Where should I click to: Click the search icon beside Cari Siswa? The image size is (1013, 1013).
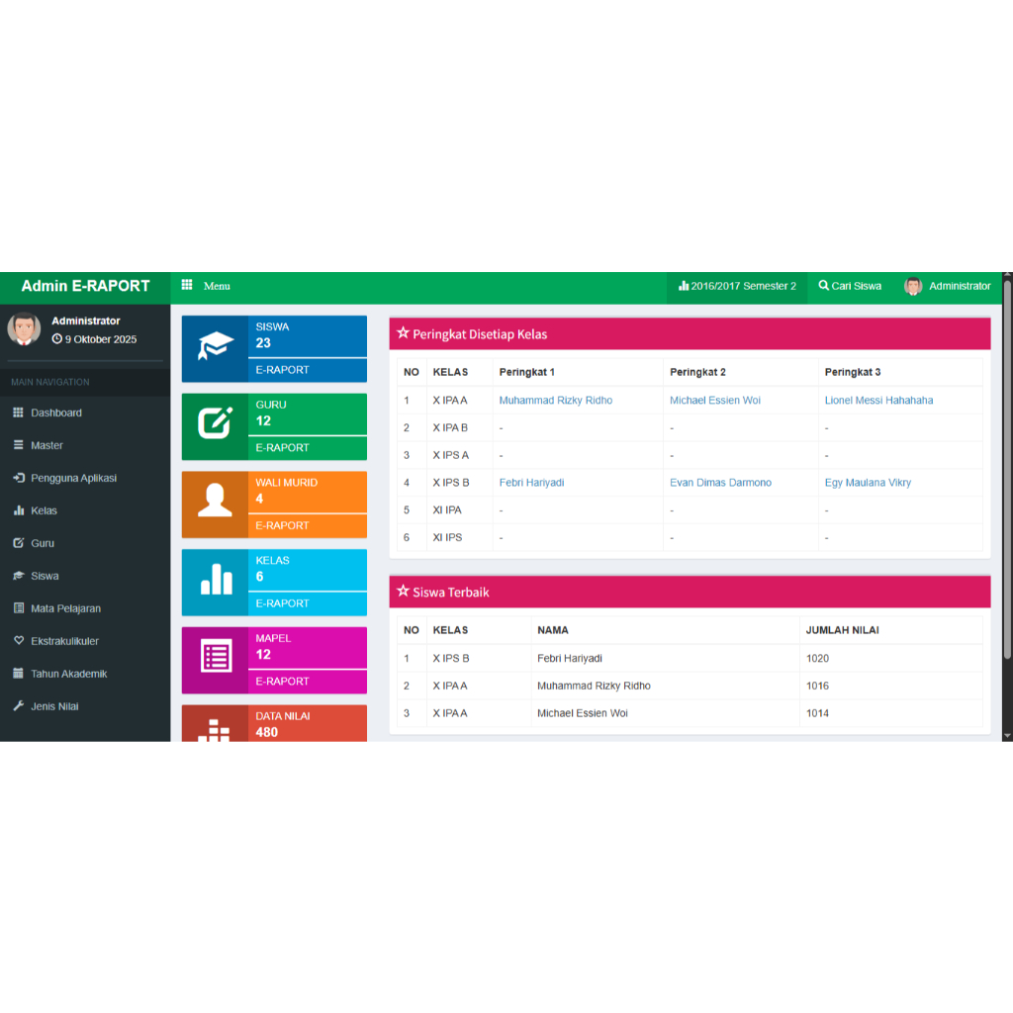coord(826,286)
